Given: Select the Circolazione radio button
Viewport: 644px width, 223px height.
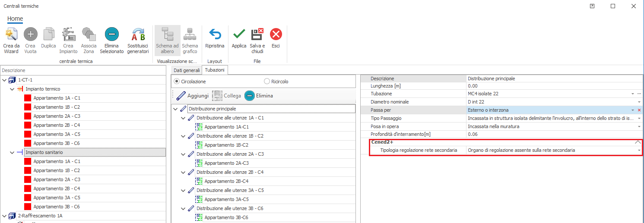Looking at the screenshot, I should click(177, 82).
